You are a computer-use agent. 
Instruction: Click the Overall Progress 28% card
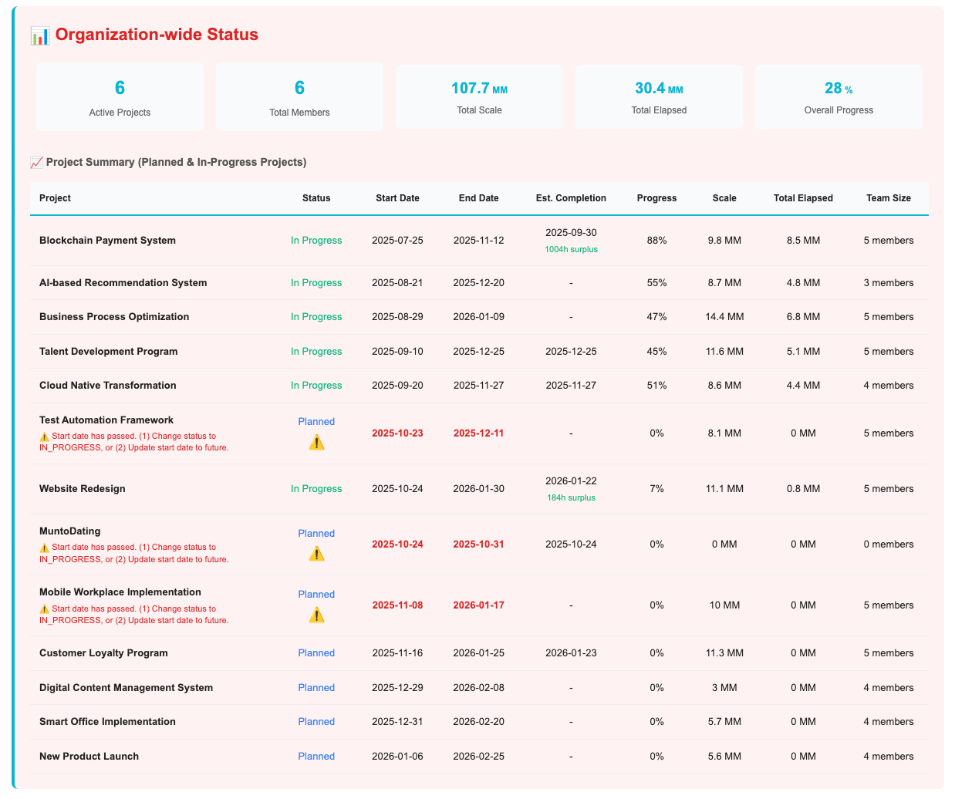[x=839, y=96]
